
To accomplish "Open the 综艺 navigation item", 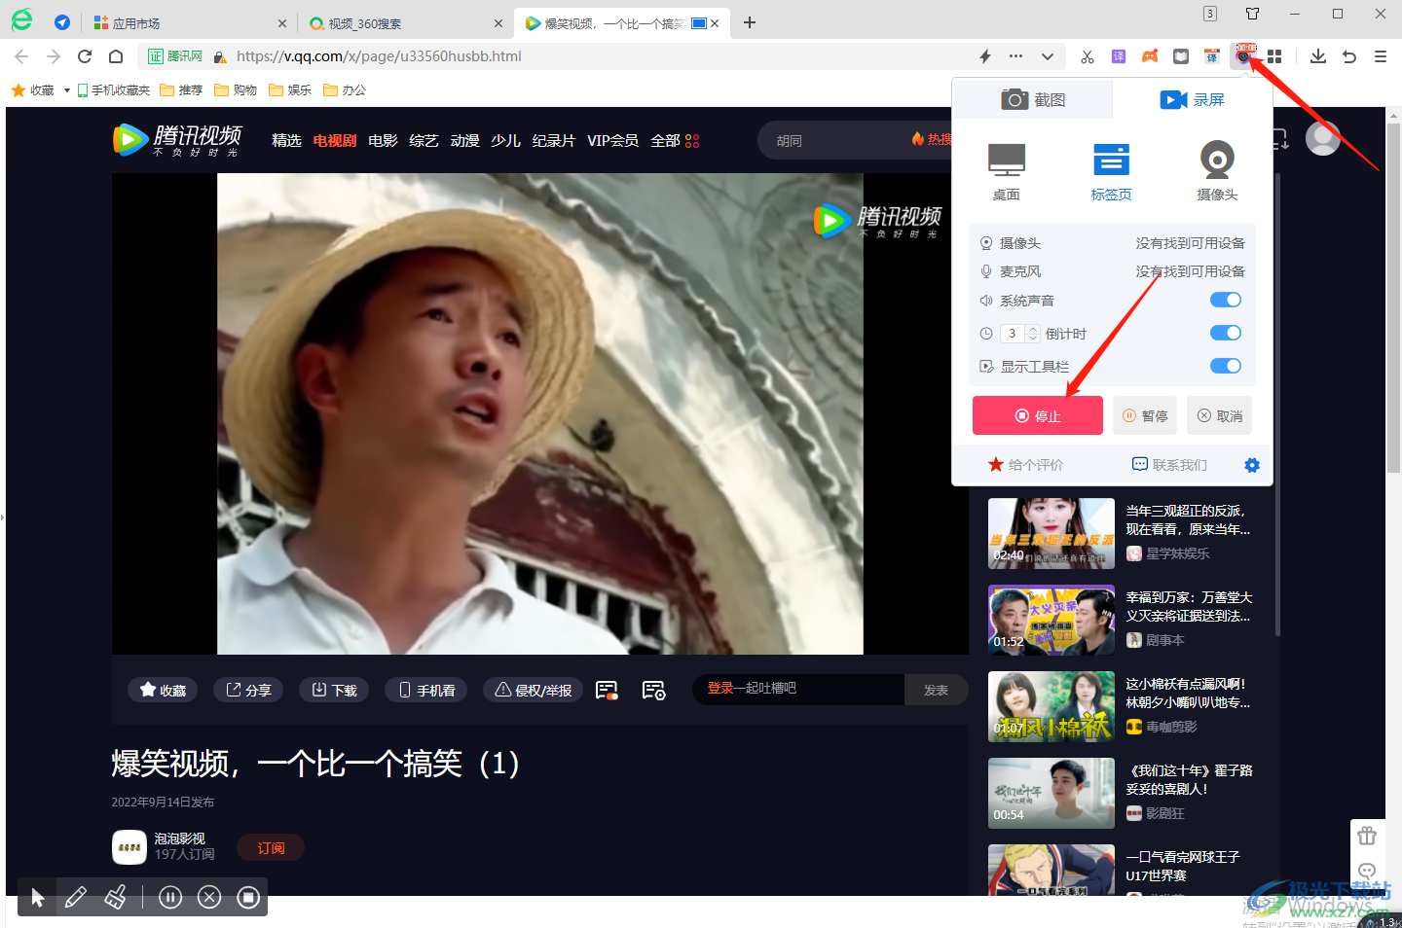I will pos(424,141).
